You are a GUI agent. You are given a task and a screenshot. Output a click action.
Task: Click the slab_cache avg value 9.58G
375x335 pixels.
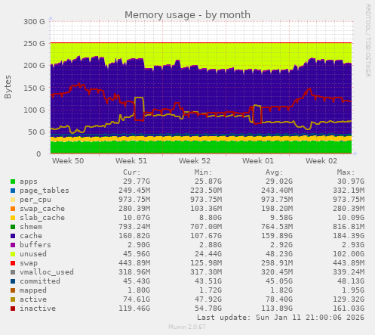[281, 218]
